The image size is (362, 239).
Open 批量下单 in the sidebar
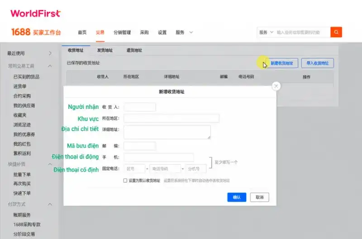(22, 175)
